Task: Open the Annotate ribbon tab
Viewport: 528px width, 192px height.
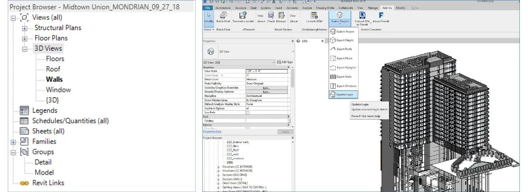Action: (292, 8)
